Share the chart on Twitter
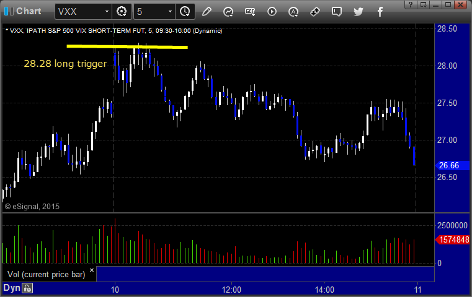This screenshot has height=297, width=472. point(358,12)
